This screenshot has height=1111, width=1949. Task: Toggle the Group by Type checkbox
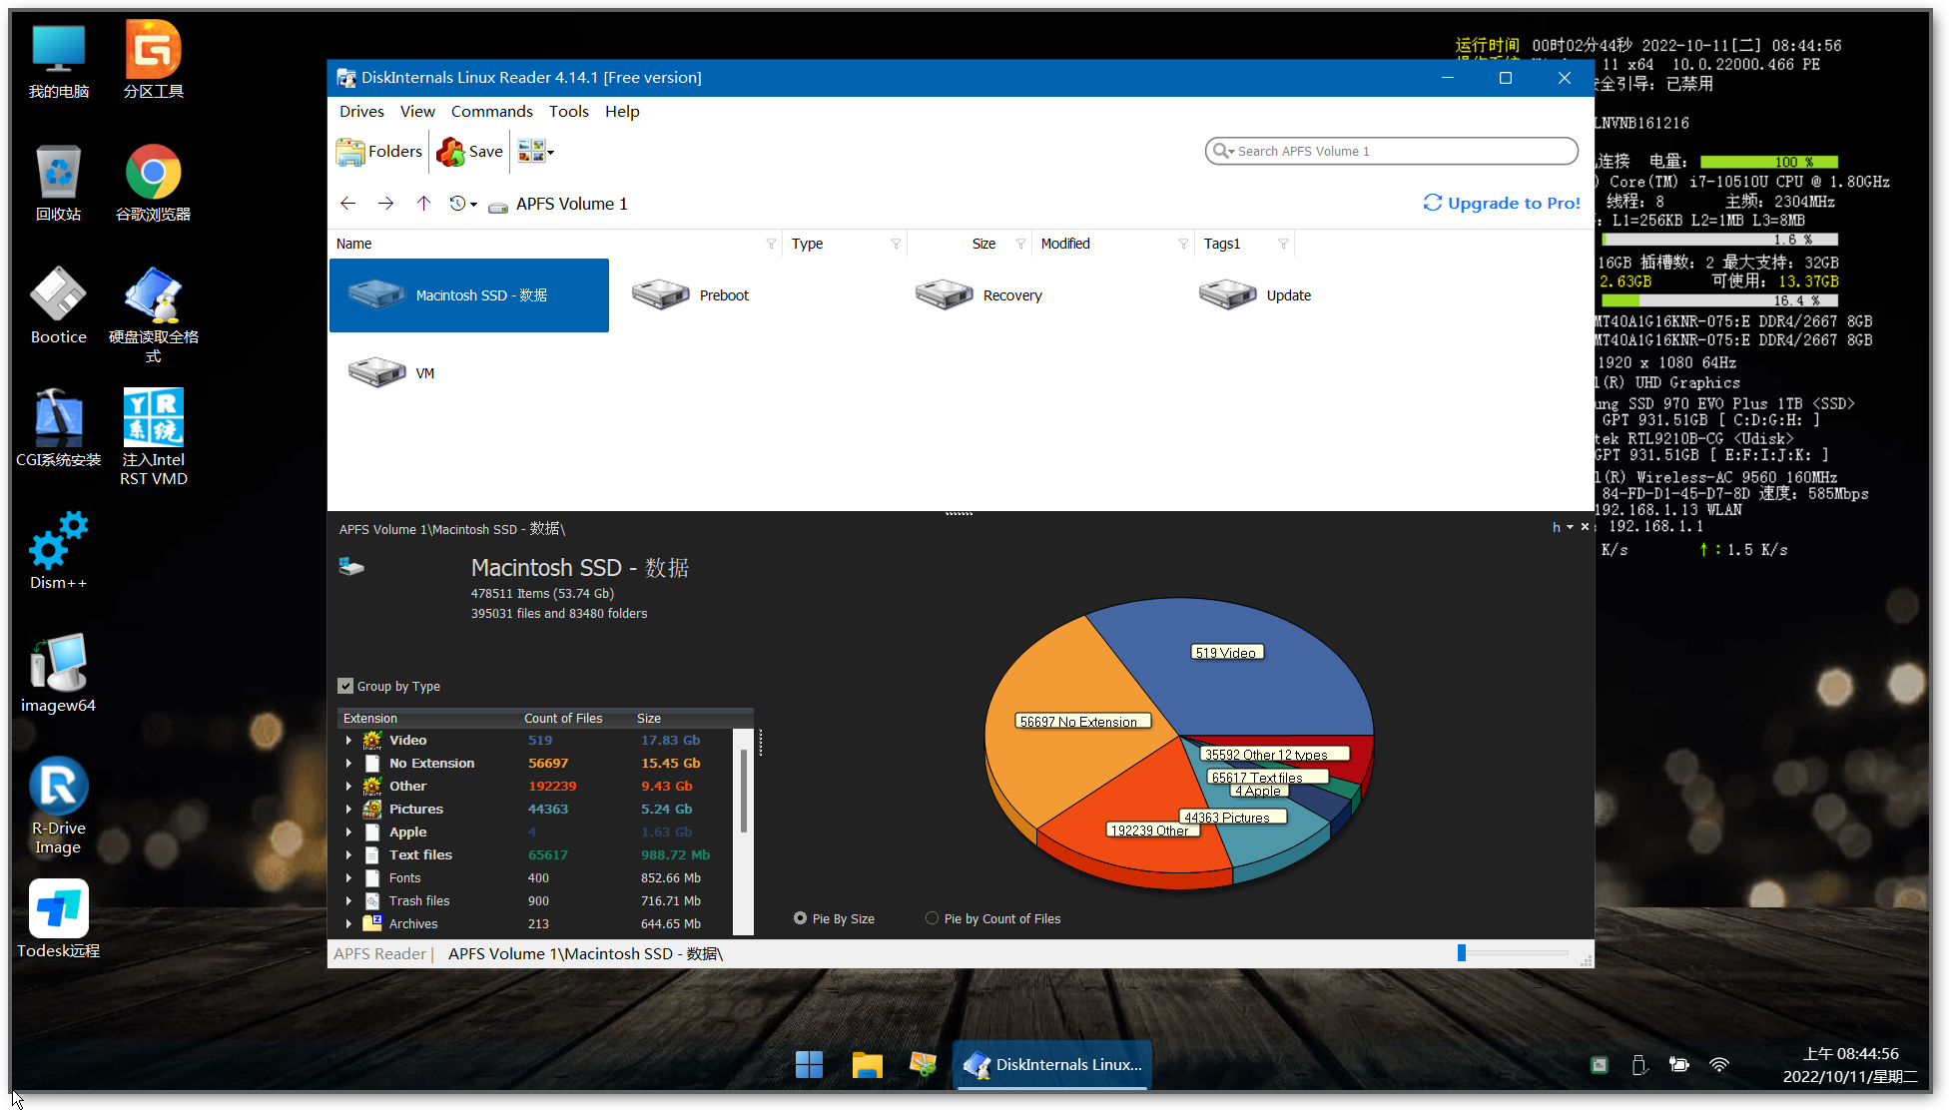pyautogui.click(x=346, y=686)
